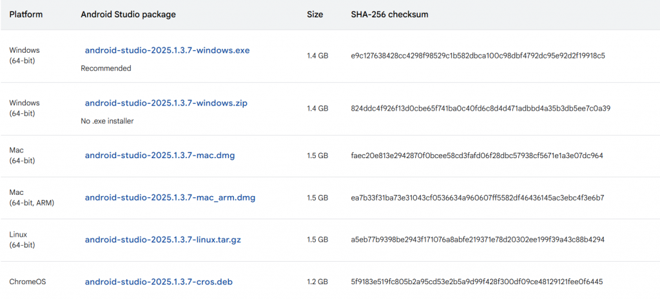Click the ChromeOS platform cell
660x299 pixels.
pyautogui.click(x=27, y=282)
